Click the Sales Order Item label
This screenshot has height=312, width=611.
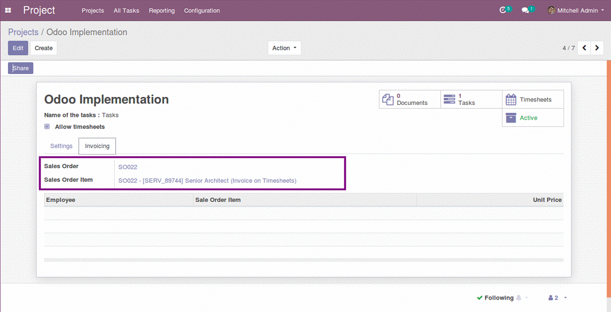tap(68, 180)
